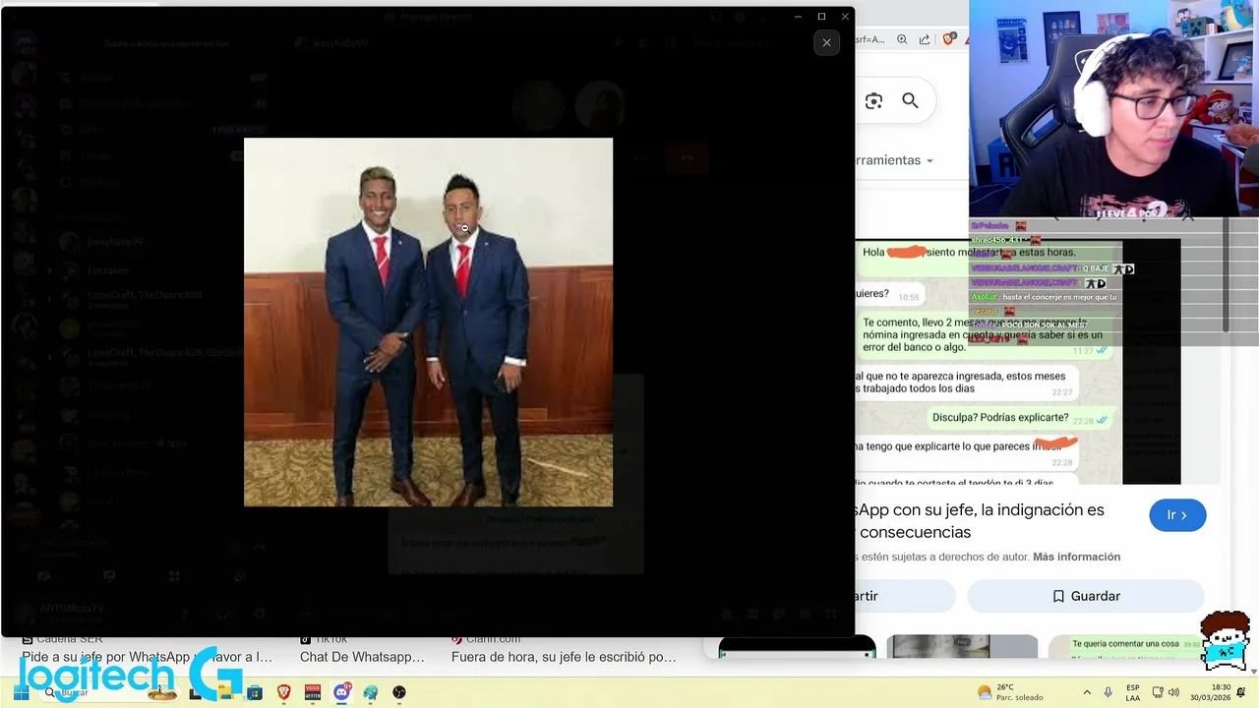Screen dimensions: 1259x708
Task: Open the 'Pide a su jefe por WhatsApp' result
Action: tap(148, 657)
